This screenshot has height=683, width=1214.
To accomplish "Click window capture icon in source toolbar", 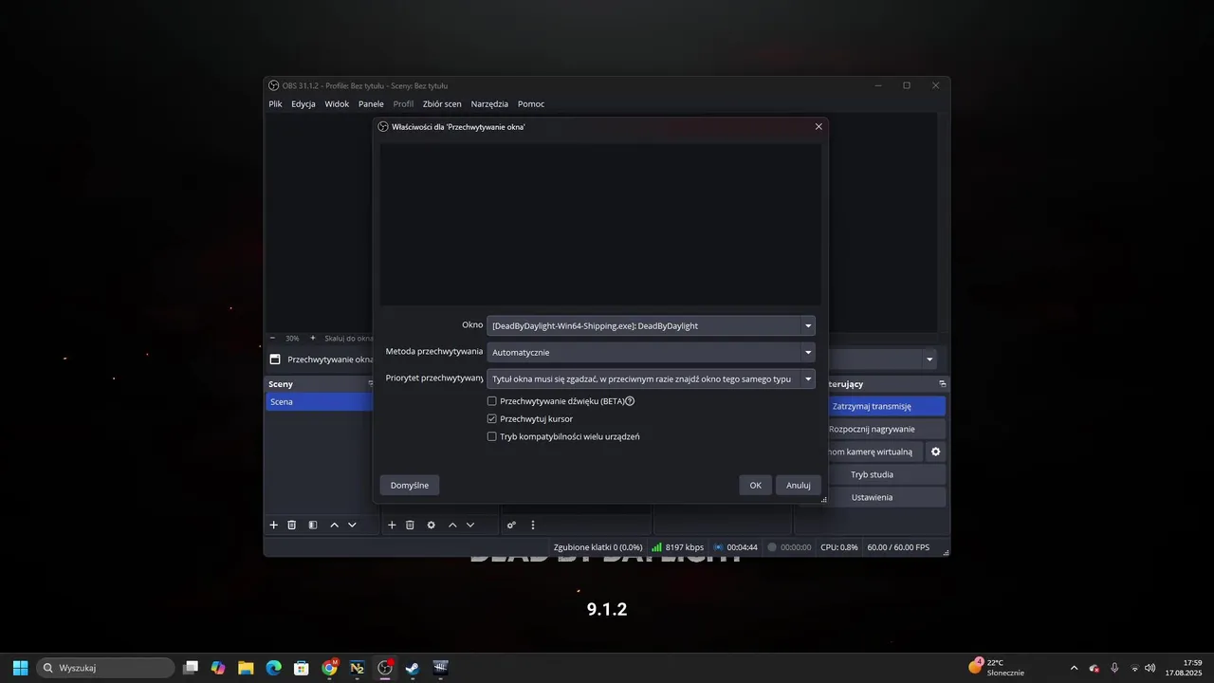I will (275, 360).
